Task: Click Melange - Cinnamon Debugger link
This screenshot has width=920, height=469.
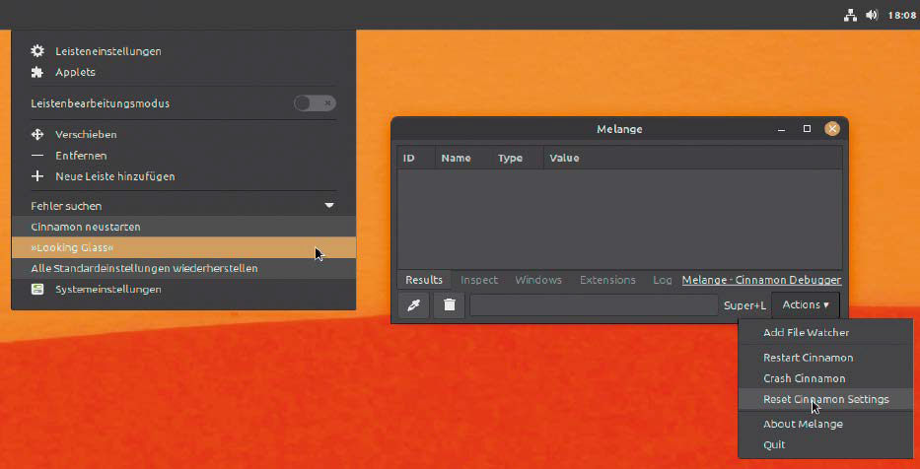Action: (761, 280)
